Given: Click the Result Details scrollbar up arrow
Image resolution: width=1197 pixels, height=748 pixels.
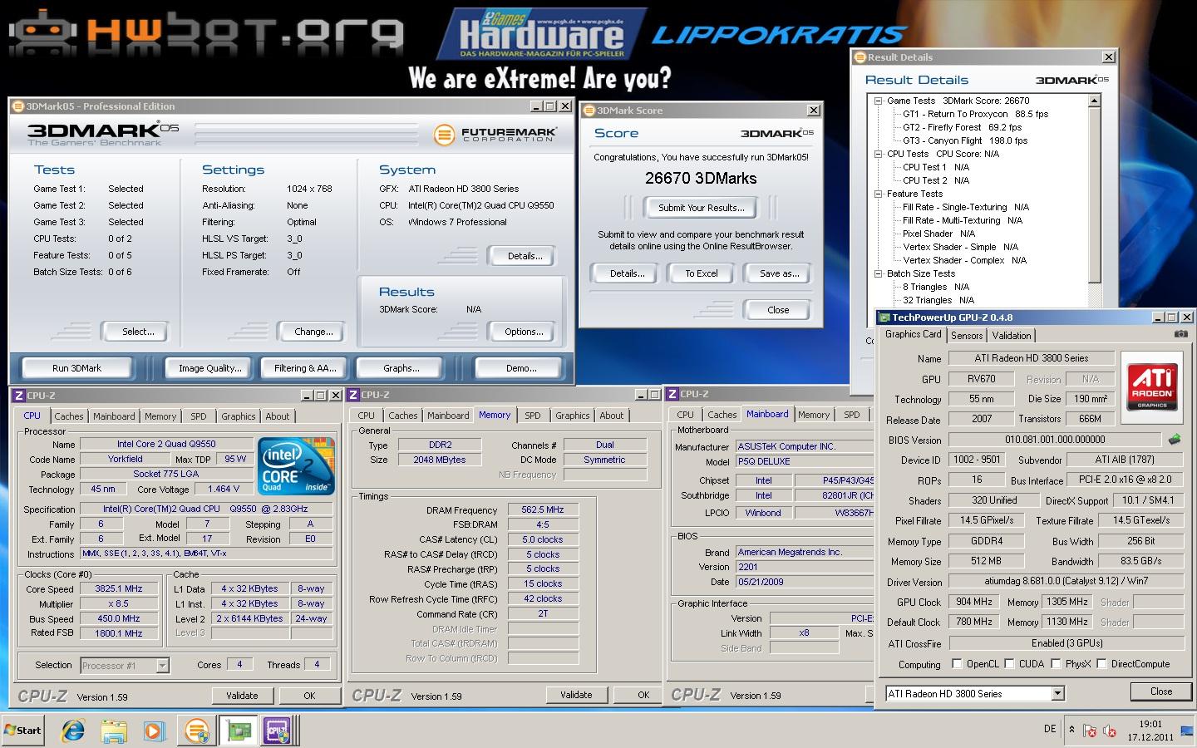Looking at the screenshot, I should click(1095, 101).
